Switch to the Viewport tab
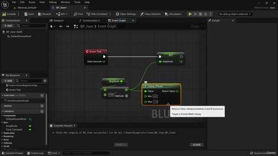This screenshot has height=156, width=278. click(56, 20)
